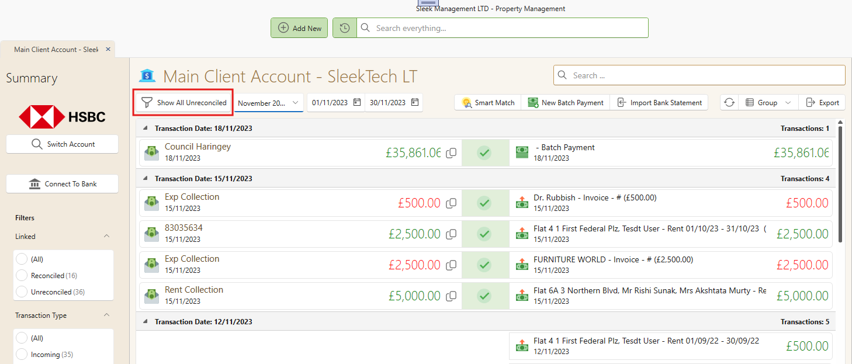The height and width of the screenshot is (364, 852).
Task: Click the rent 01/09/22 payment icon
Action: [x=522, y=346]
